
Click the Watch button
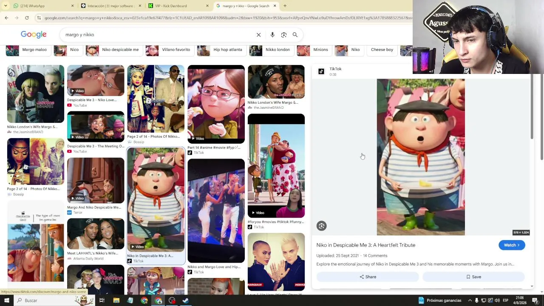512,245
